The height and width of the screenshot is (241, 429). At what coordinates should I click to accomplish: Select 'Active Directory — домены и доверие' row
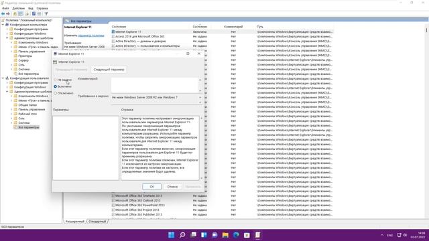[140, 42]
